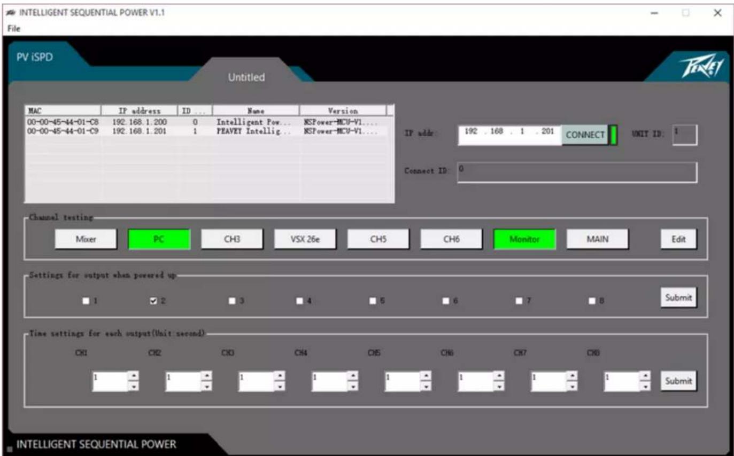This screenshot has height=456, width=734.
Task: Enable power-up output checkbox 1
Action: click(85, 301)
